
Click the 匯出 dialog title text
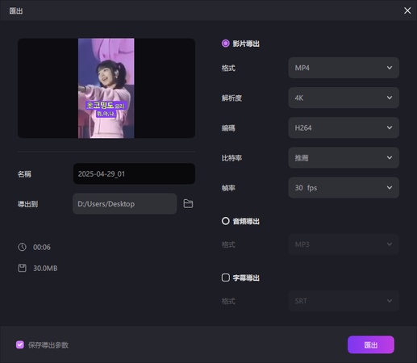click(16, 10)
